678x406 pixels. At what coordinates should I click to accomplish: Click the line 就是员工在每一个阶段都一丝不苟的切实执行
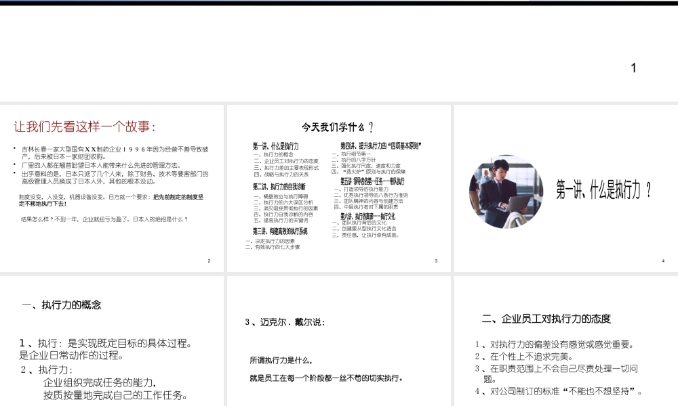pyautogui.click(x=327, y=378)
